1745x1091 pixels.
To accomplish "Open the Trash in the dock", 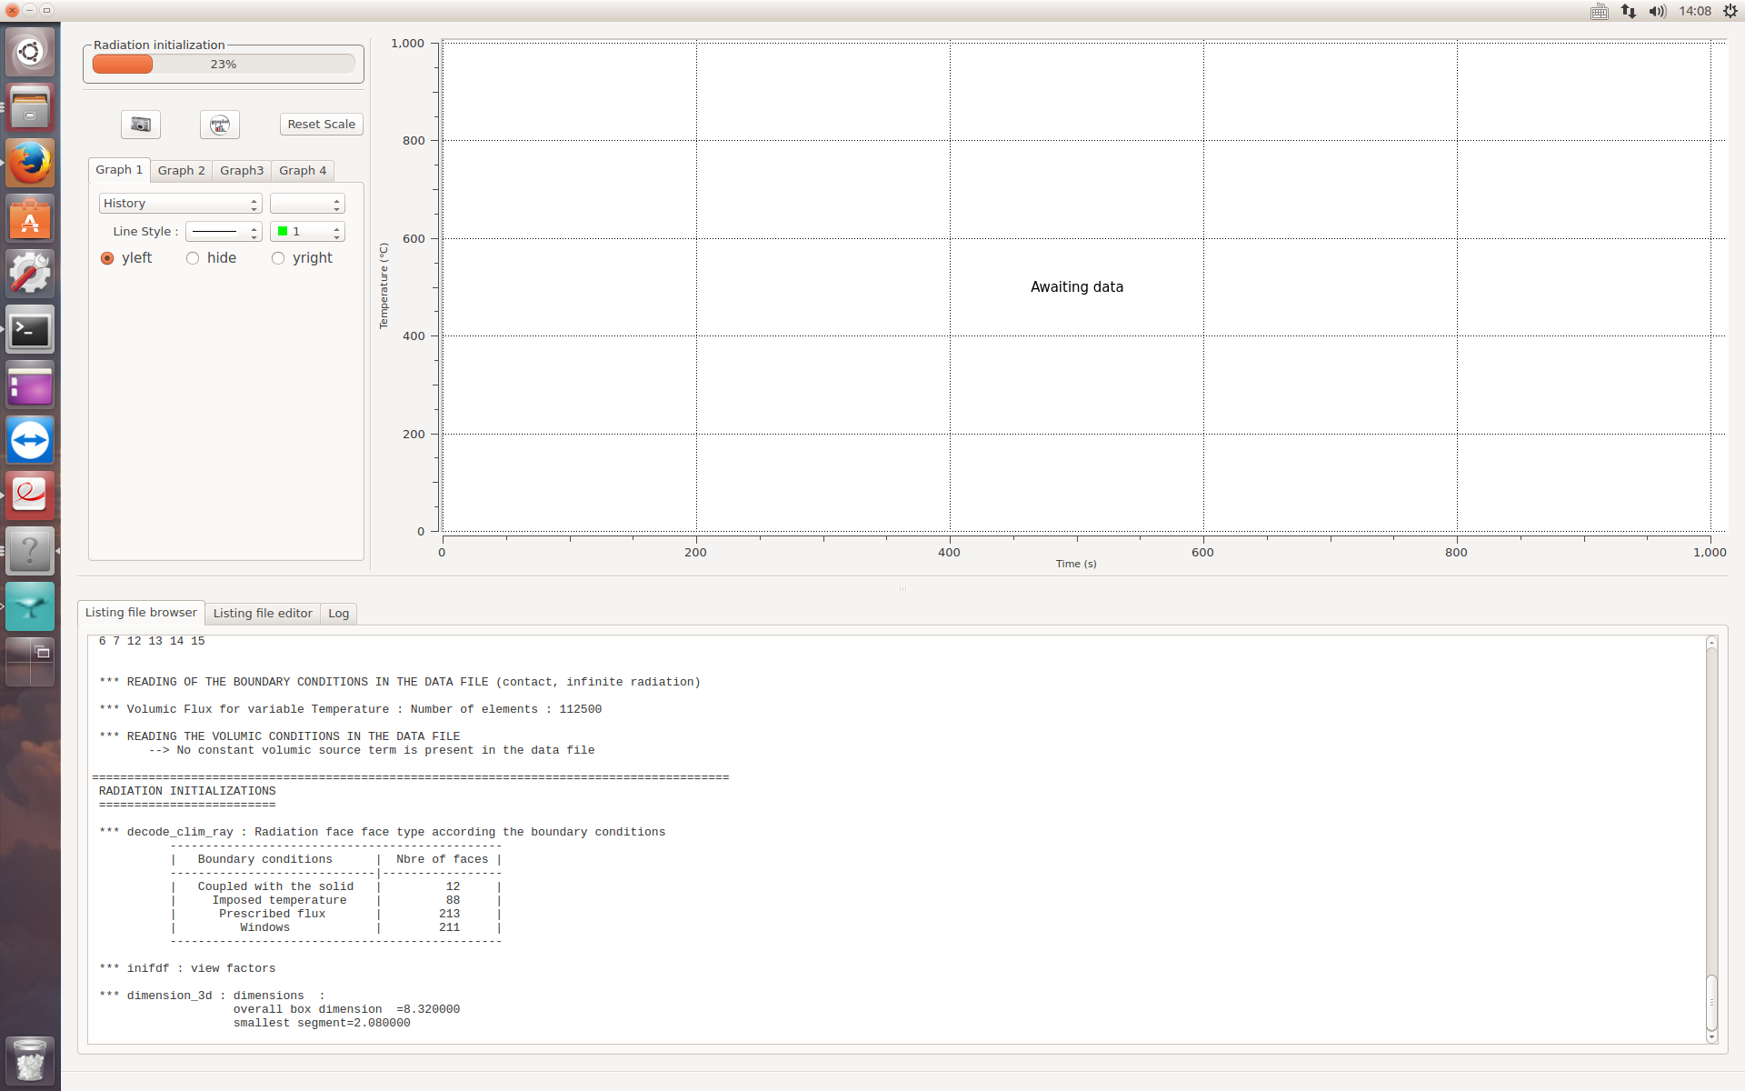I will pos(30,1060).
